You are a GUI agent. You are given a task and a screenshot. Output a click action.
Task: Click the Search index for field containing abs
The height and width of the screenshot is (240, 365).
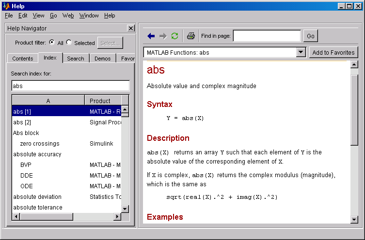[70, 86]
